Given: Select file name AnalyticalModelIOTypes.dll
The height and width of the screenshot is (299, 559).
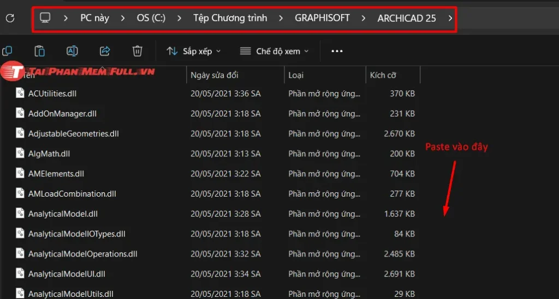Looking at the screenshot, I should coord(77,234).
